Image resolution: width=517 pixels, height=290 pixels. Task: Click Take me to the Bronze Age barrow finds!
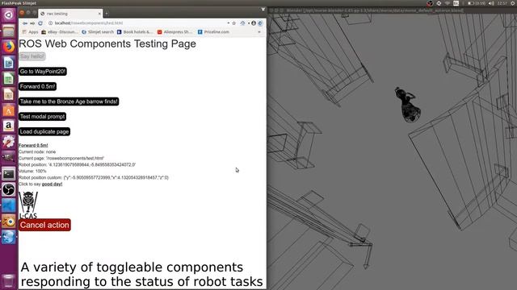tap(69, 101)
